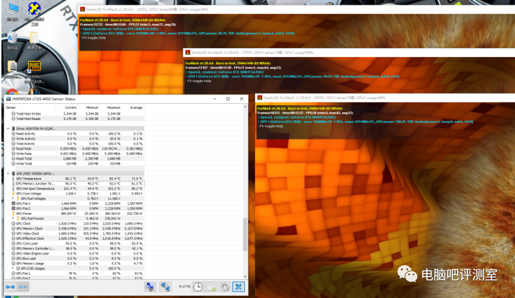
Task: Open the remote network computers button in HWiNFO
Action: [165, 287]
